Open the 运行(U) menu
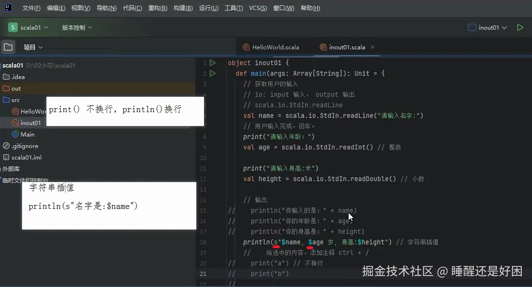The width and height of the screenshot is (532, 287). pyautogui.click(x=208, y=8)
